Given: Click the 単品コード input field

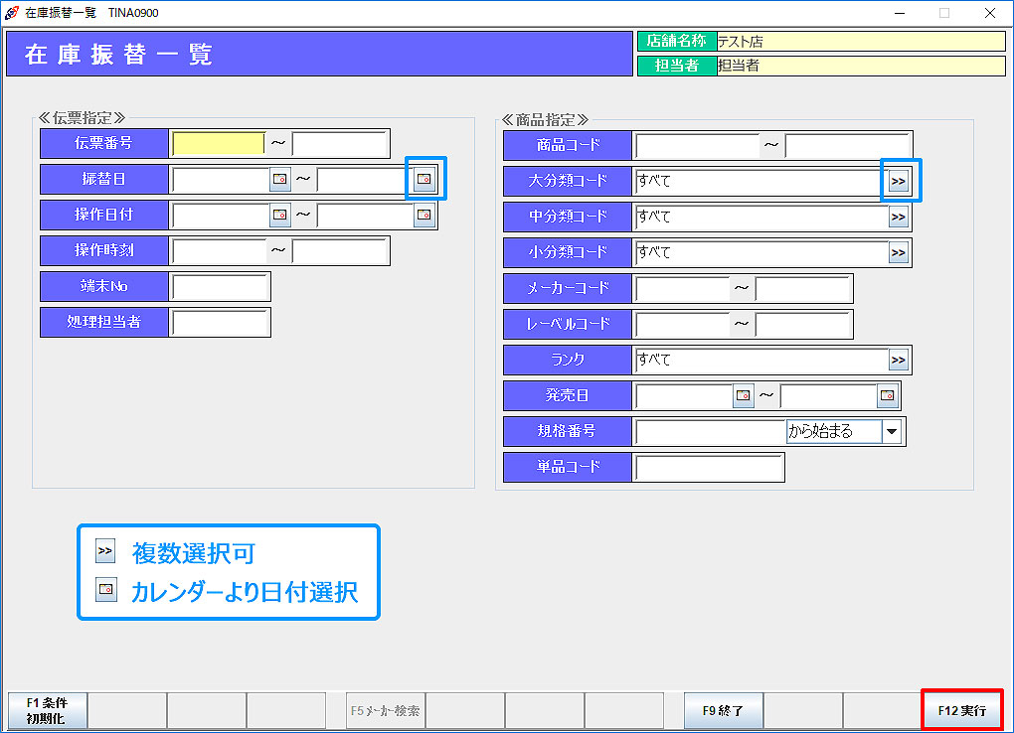Looking at the screenshot, I should [x=709, y=467].
